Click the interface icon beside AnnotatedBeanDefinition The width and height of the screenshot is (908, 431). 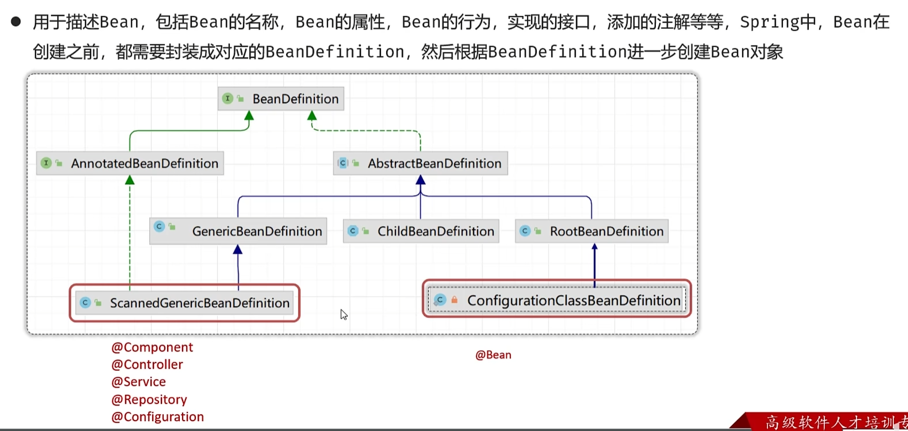coord(46,163)
